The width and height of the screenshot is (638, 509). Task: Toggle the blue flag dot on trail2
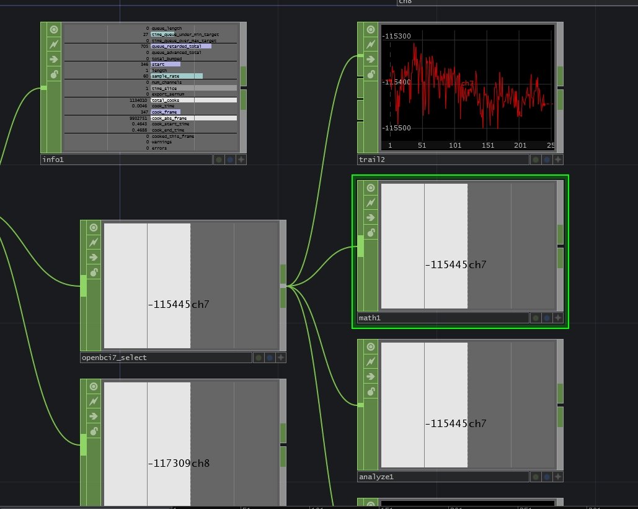click(x=545, y=160)
